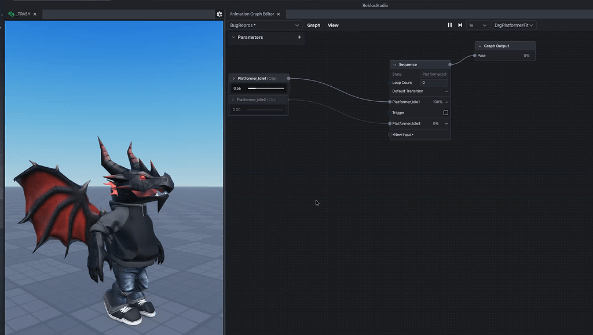Viewport: 593px width, 335px height.
Task: Click the Loop Count input field
Action: click(x=434, y=83)
